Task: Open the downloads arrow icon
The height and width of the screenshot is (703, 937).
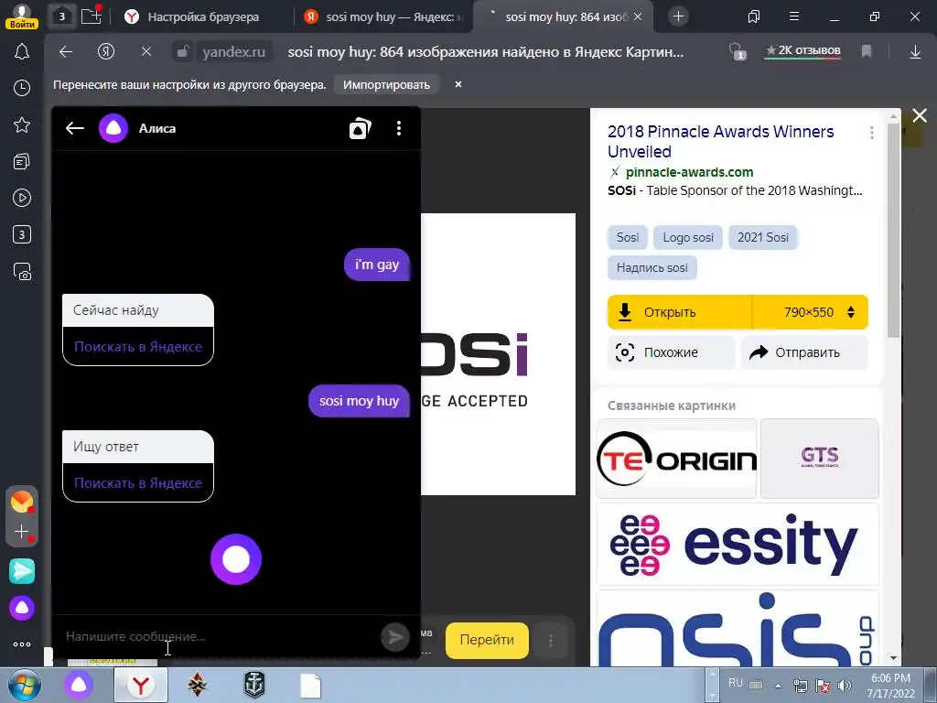Action: click(915, 52)
